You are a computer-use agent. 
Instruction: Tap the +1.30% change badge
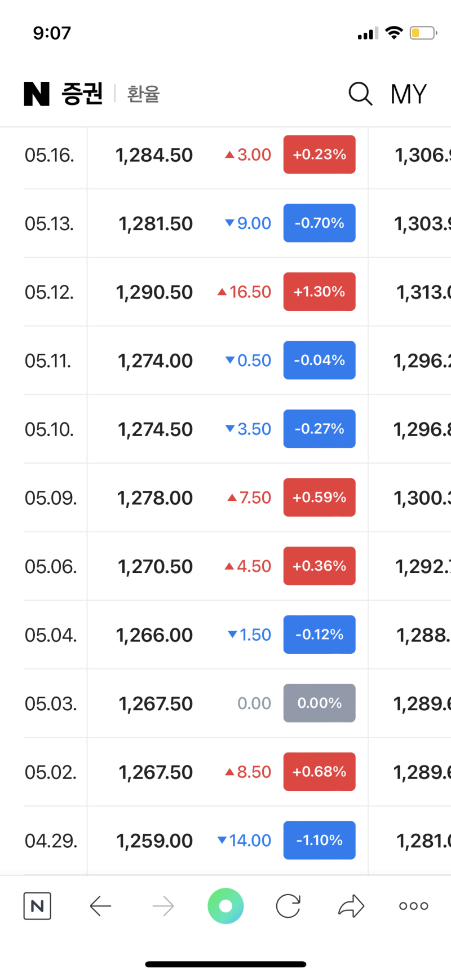[320, 292]
